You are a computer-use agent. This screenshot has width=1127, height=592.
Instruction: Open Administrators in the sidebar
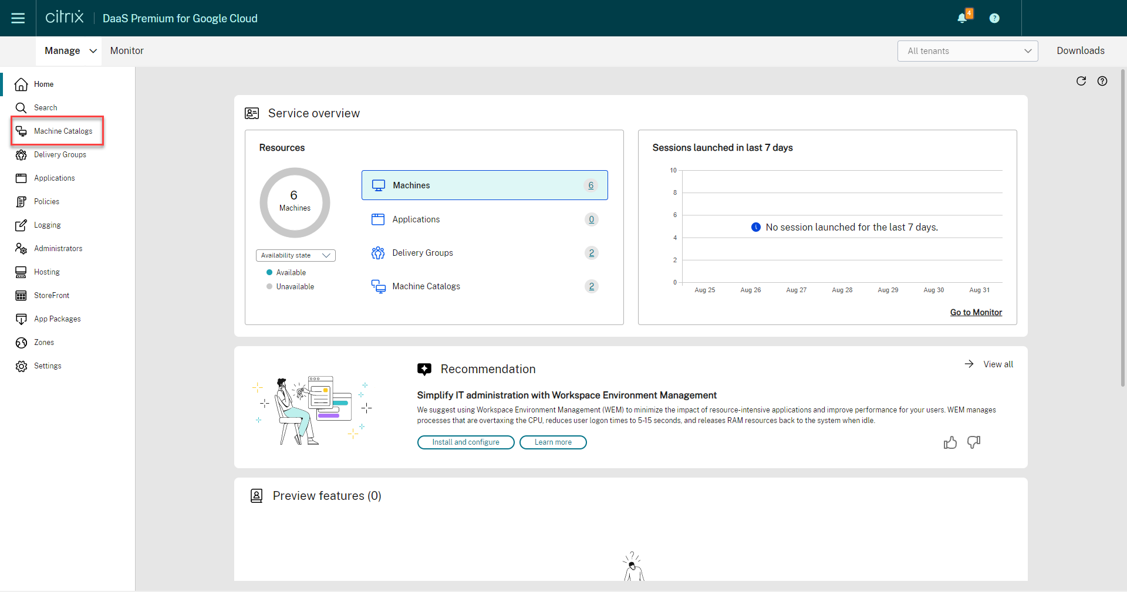tap(58, 248)
